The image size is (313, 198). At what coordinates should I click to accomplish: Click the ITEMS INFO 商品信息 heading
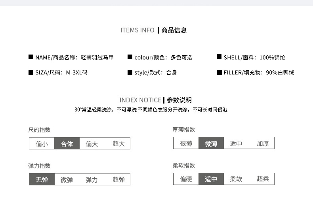coord(154,30)
